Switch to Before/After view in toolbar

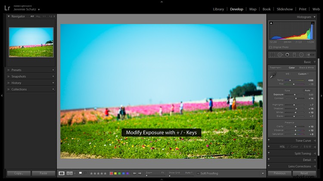tap(70, 173)
